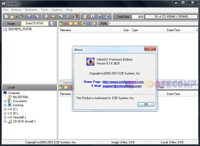This screenshot has height=146, width=200.
Task: Expand the Desktop tree node
Action: click(5, 105)
